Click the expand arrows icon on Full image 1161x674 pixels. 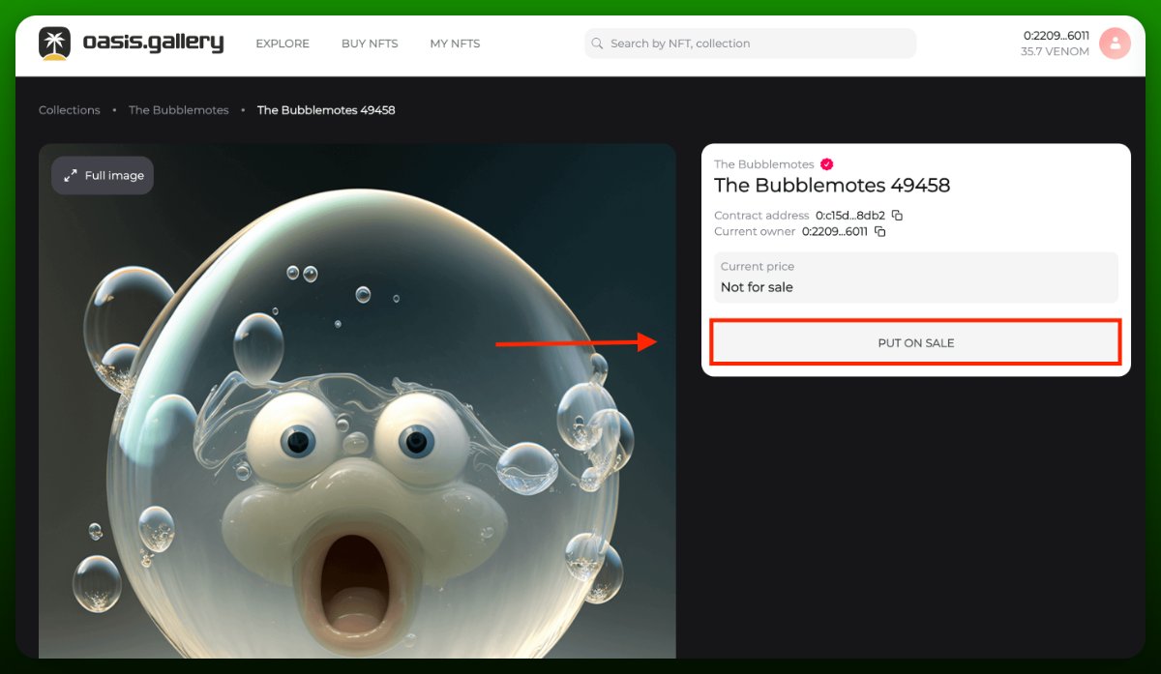[71, 175]
